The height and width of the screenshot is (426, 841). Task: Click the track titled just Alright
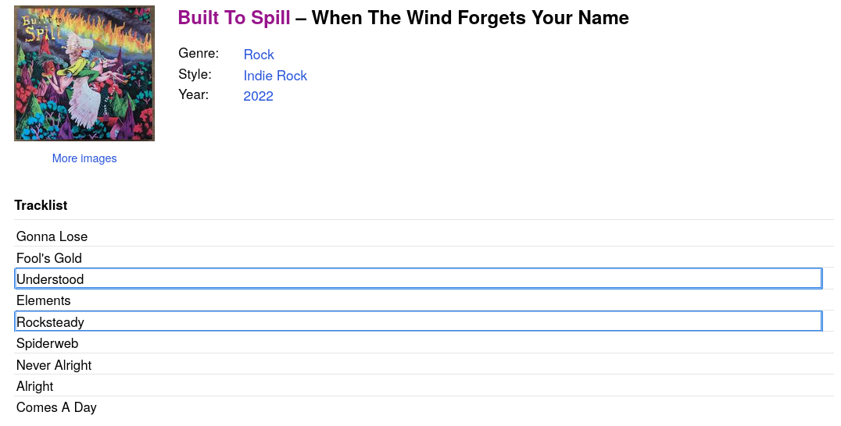click(35, 386)
